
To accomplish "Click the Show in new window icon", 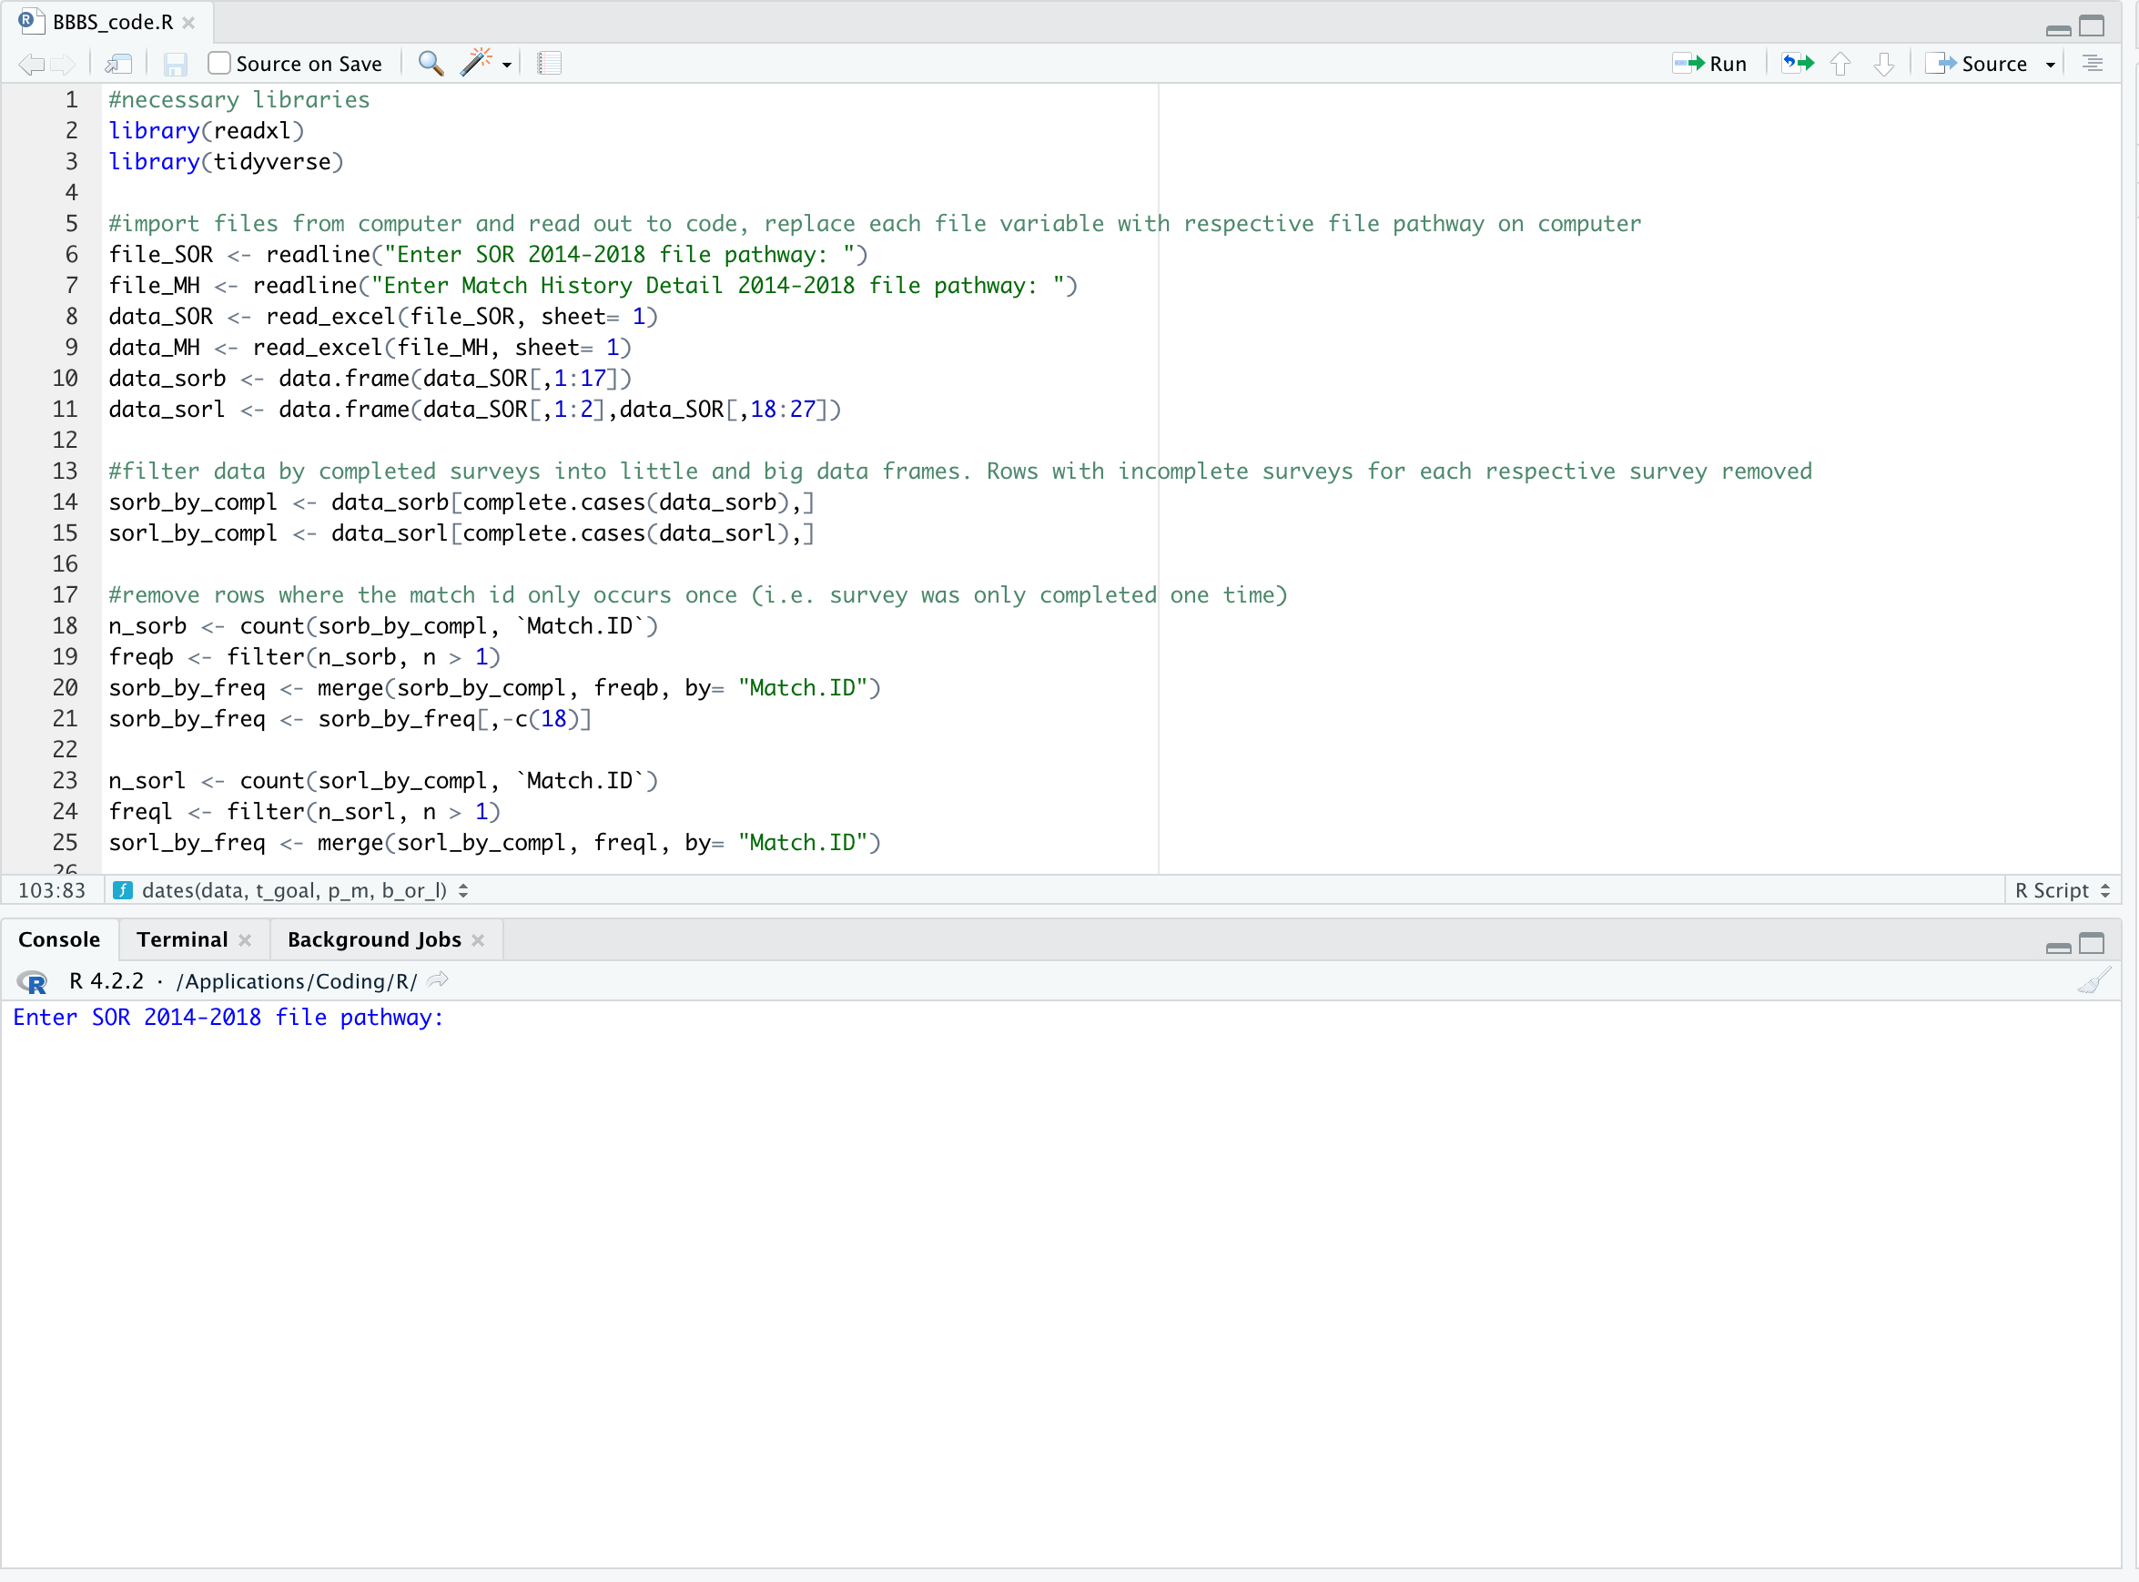I will coord(118,64).
